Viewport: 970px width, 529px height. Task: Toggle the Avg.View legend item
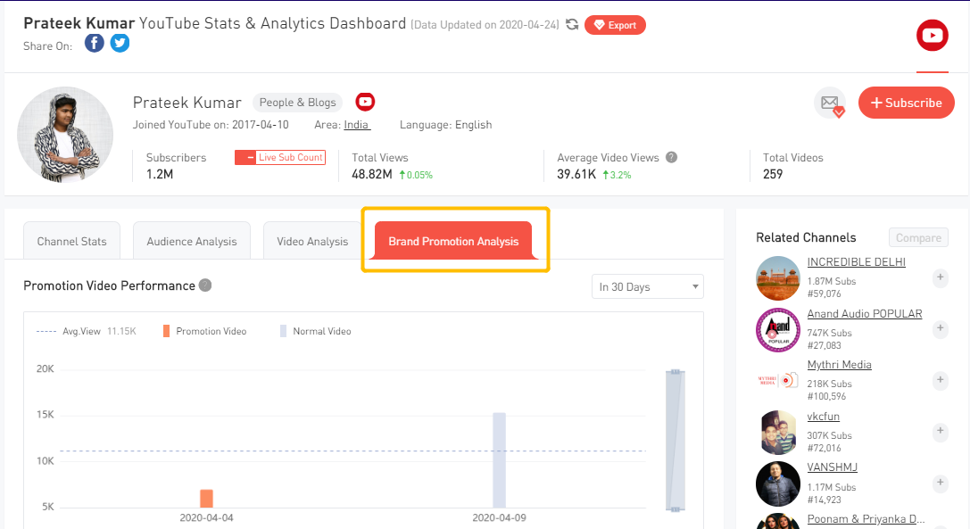86,331
